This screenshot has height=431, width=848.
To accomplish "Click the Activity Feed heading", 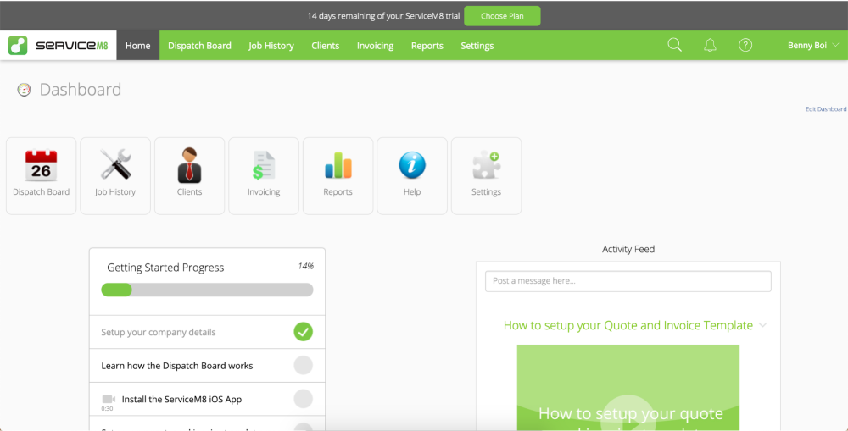I will point(628,249).
